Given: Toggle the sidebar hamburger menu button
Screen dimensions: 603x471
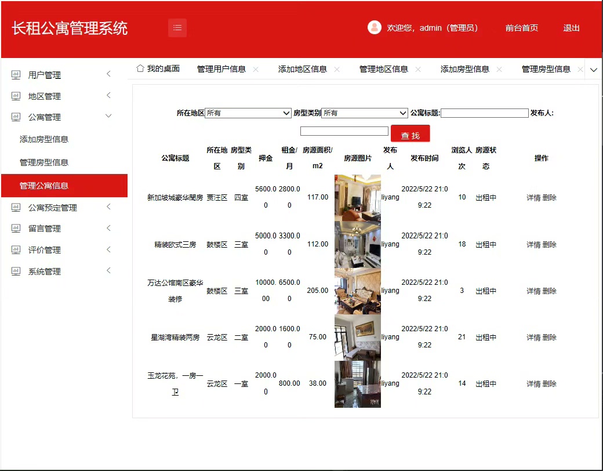Looking at the screenshot, I should pyautogui.click(x=177, y=28).
